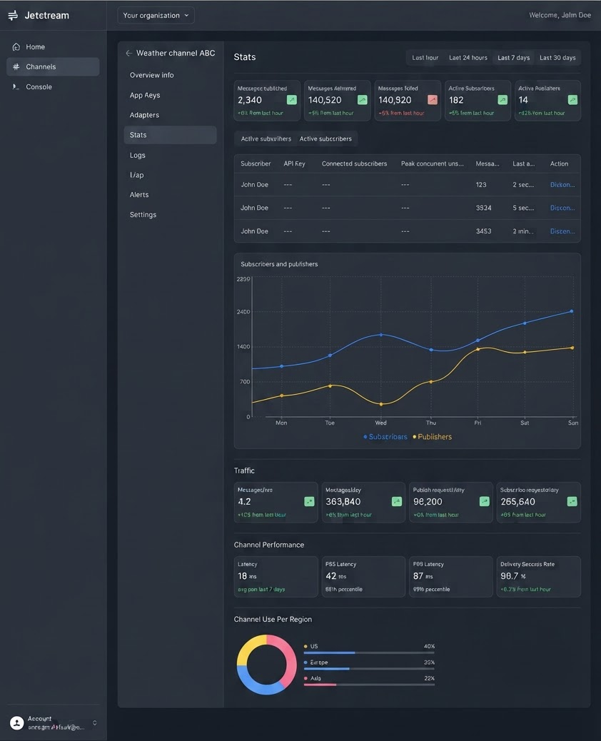Click Wednesday publishers data point on chart
The height and width of the screenshot is (741, 601).
click(381, 404)
